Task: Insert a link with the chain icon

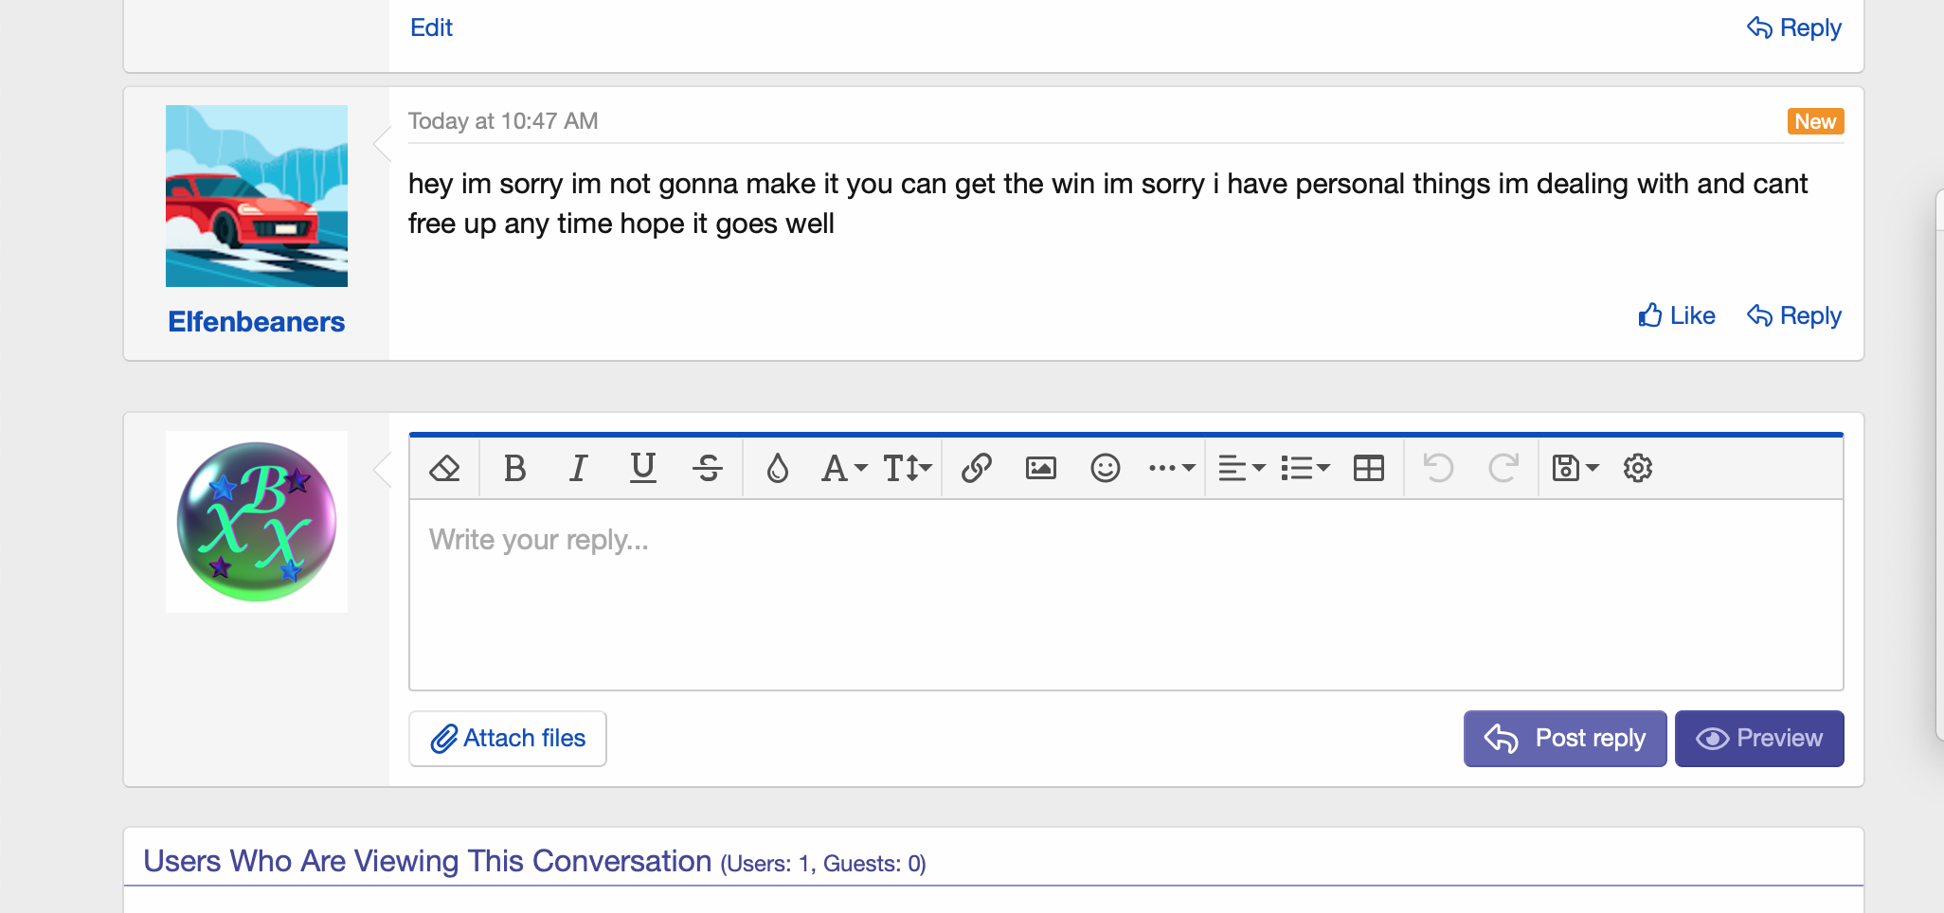Action: point(976,468)
